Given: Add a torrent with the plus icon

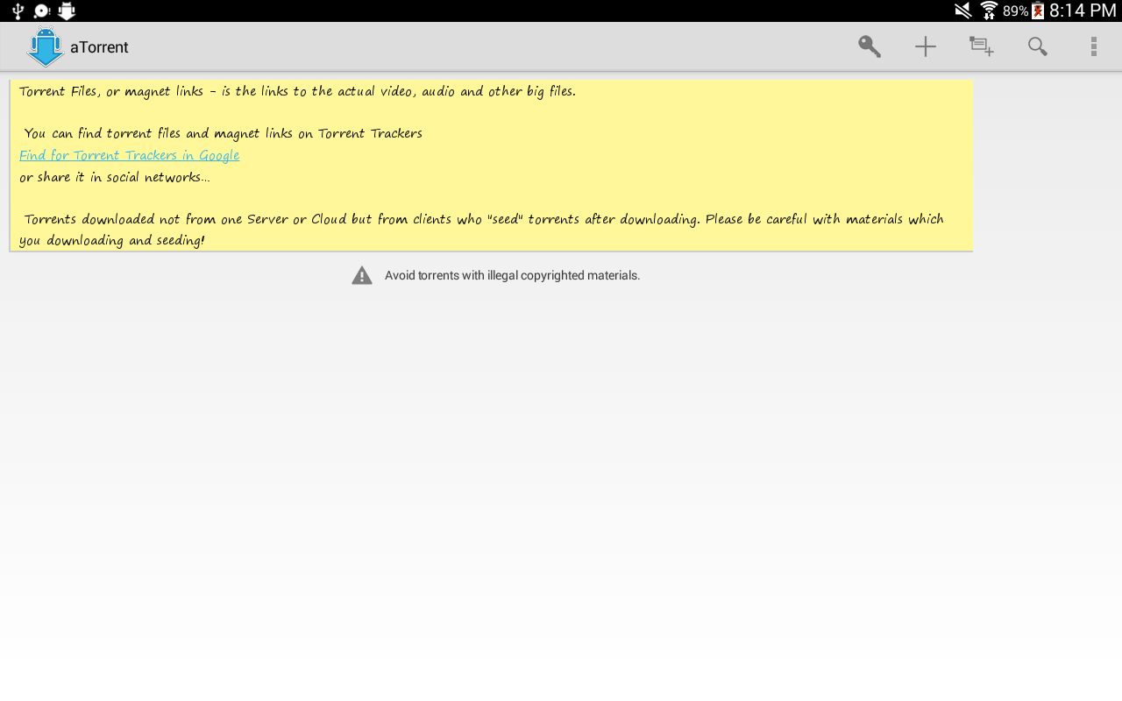Looking at the screenshot, I should point(926,46).
